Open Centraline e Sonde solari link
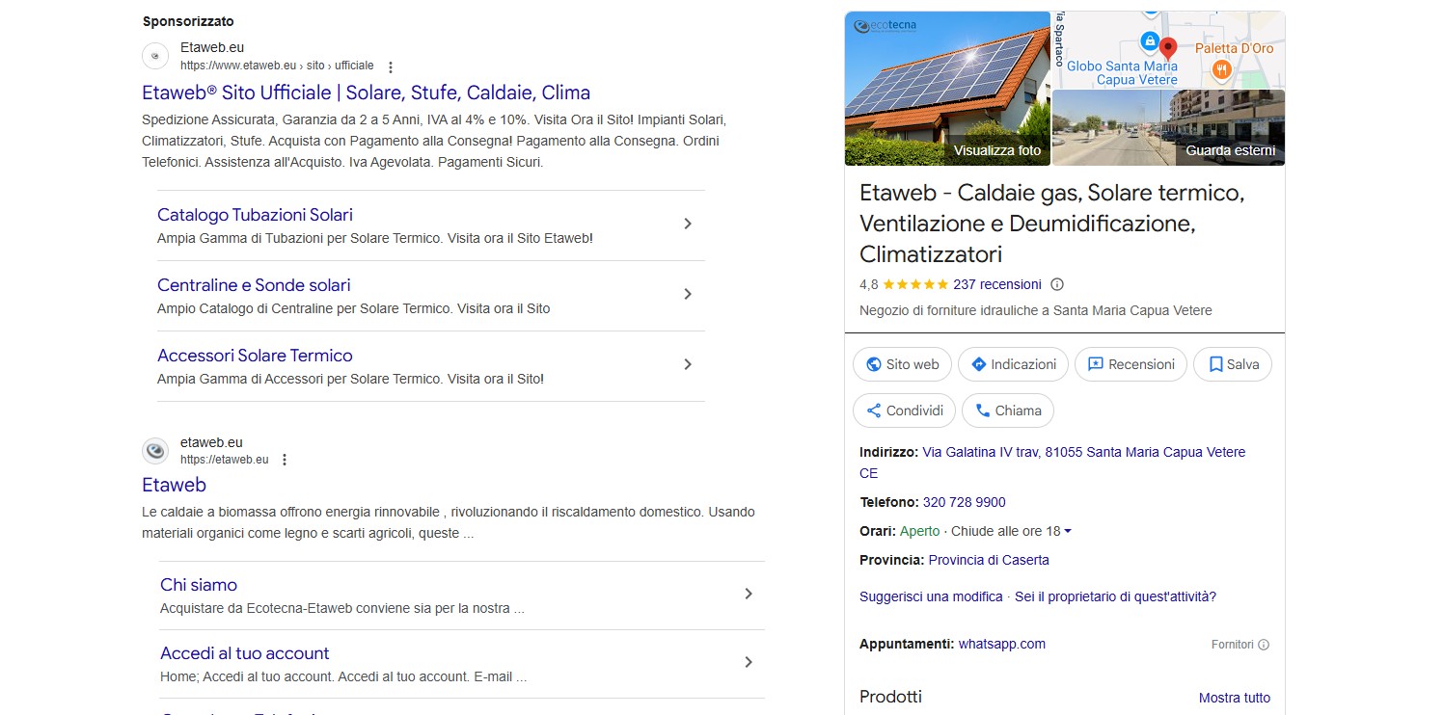Viewport: 1444px width, 715px height. click(254, 284)
